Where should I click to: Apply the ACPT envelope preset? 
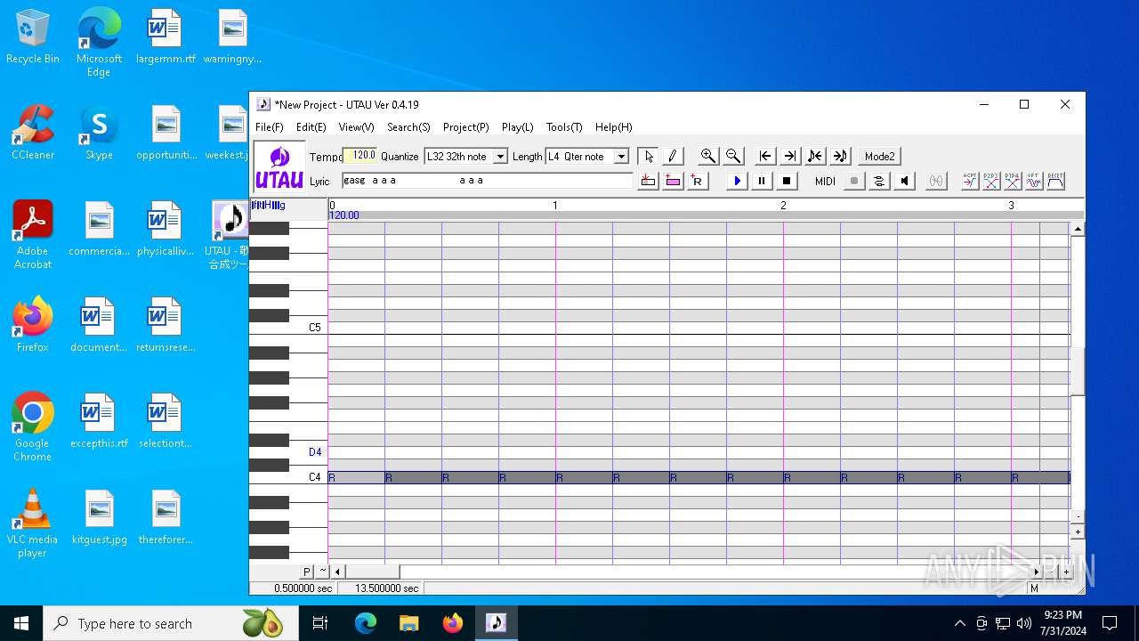pos(970,181)
